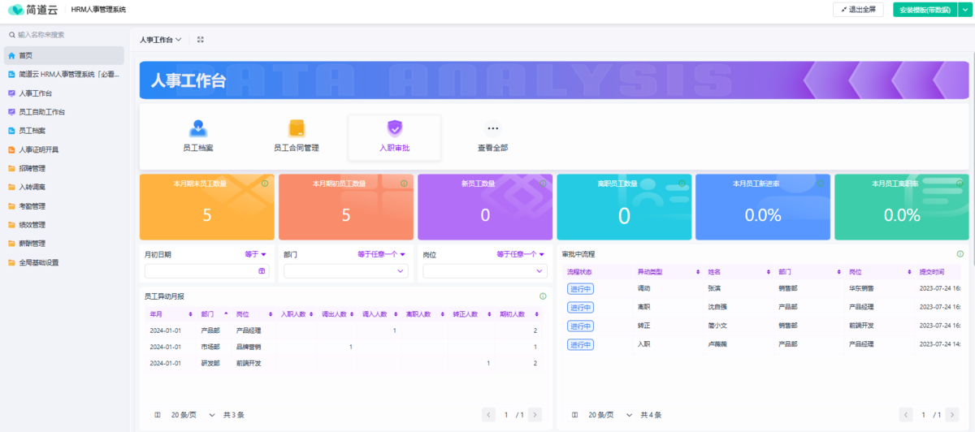Screen dimensions: 975x432
Task: Open 员工档案 in the sidebar
Action: [x=64, y=131]
